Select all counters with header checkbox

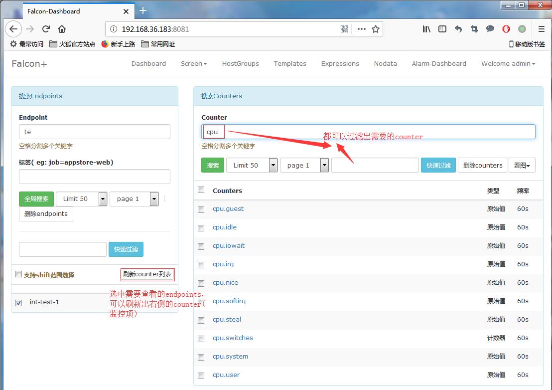201,190
